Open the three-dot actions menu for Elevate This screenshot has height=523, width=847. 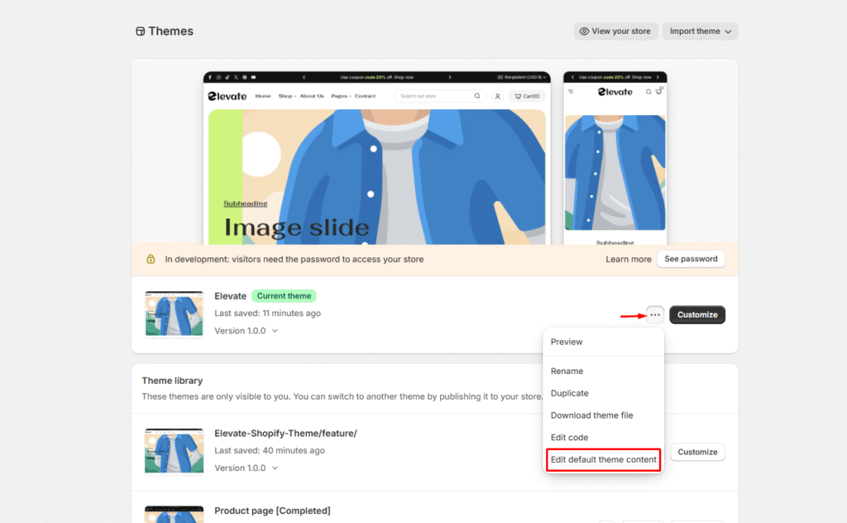[x=655, y=314]
